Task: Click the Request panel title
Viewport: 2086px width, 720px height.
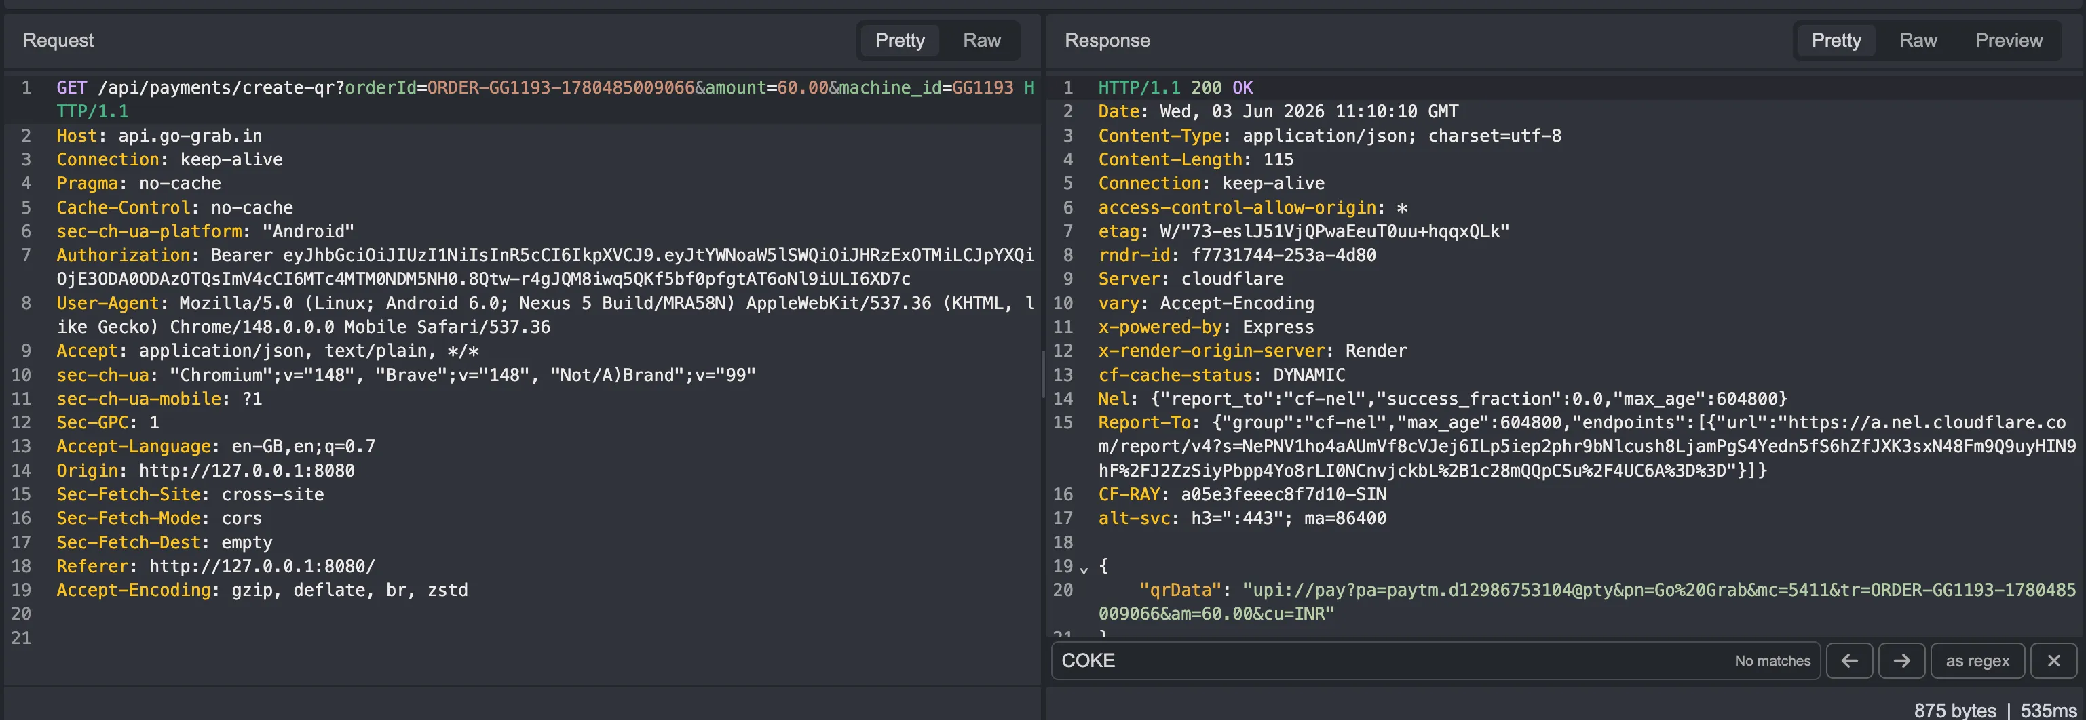Action: click(x=58, y=41)
